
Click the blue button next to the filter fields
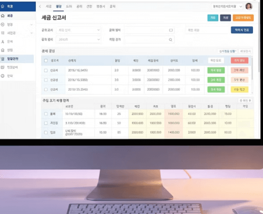pyautogui.click(x=242, y=30)
